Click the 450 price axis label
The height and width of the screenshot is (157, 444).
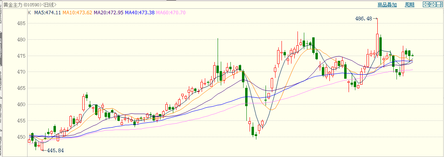pos(21,137)
